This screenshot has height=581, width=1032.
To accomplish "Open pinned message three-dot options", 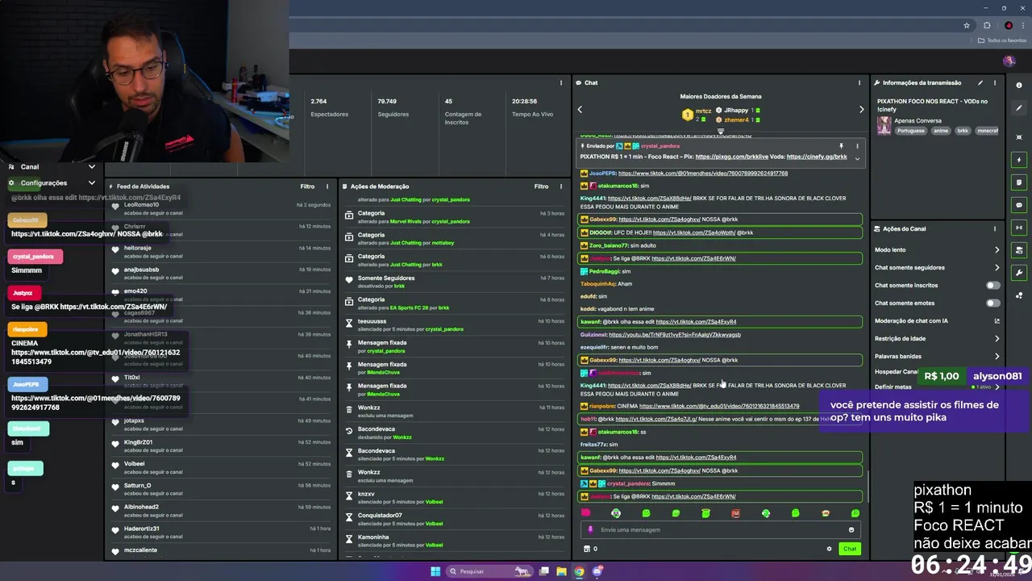I will coord(857,146).
